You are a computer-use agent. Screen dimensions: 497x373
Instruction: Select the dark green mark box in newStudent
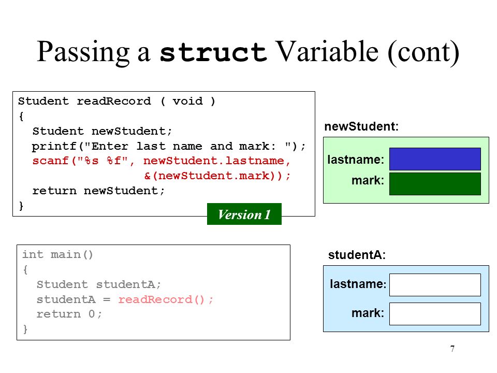tap(435, 183)
